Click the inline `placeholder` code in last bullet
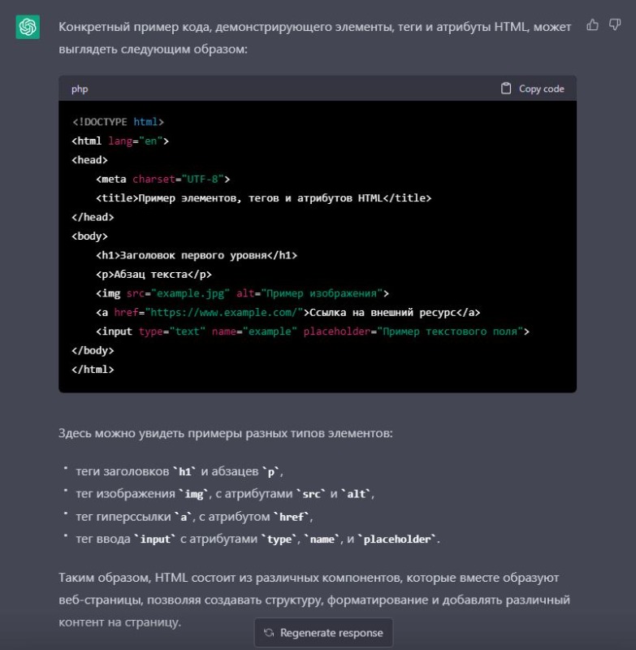Screen dimensions: 636x650 pos(399,539)
